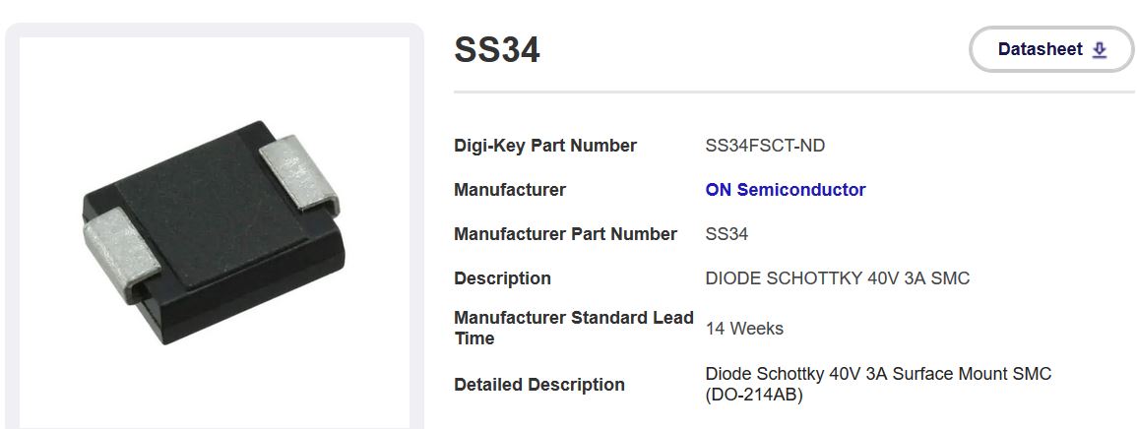The image size is (1137, 429).
Task: Select the 14 Weeks lead time value
Action: (x=744, y=329)
